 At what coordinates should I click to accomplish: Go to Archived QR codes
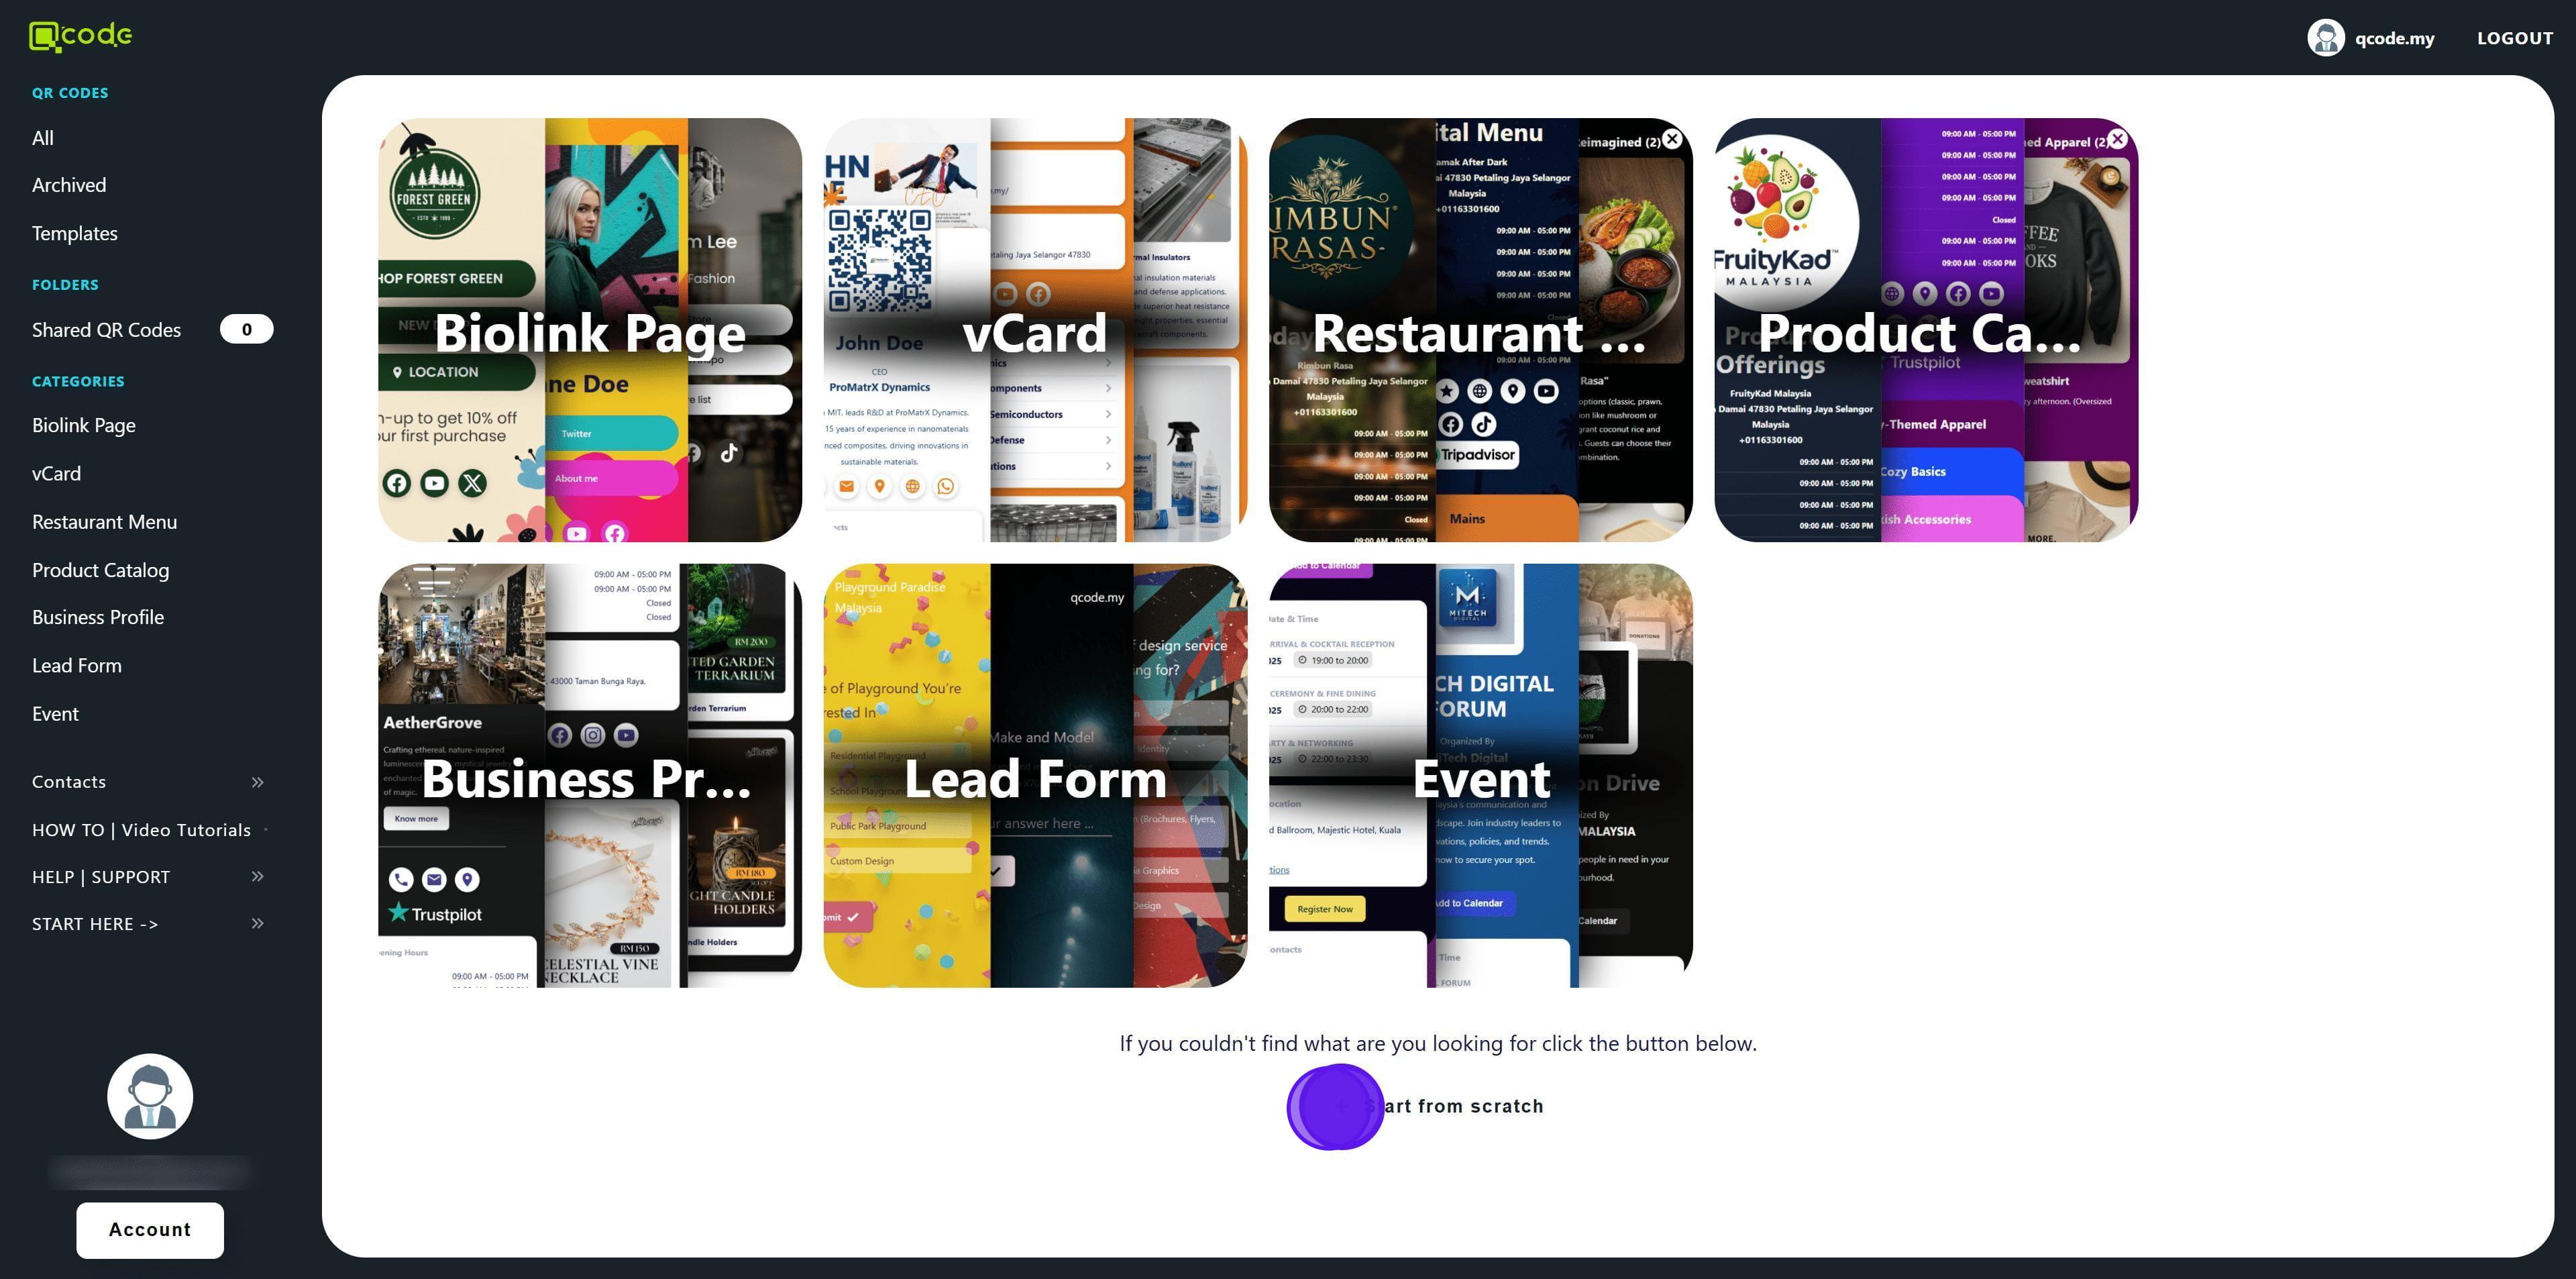click(69, 185)
